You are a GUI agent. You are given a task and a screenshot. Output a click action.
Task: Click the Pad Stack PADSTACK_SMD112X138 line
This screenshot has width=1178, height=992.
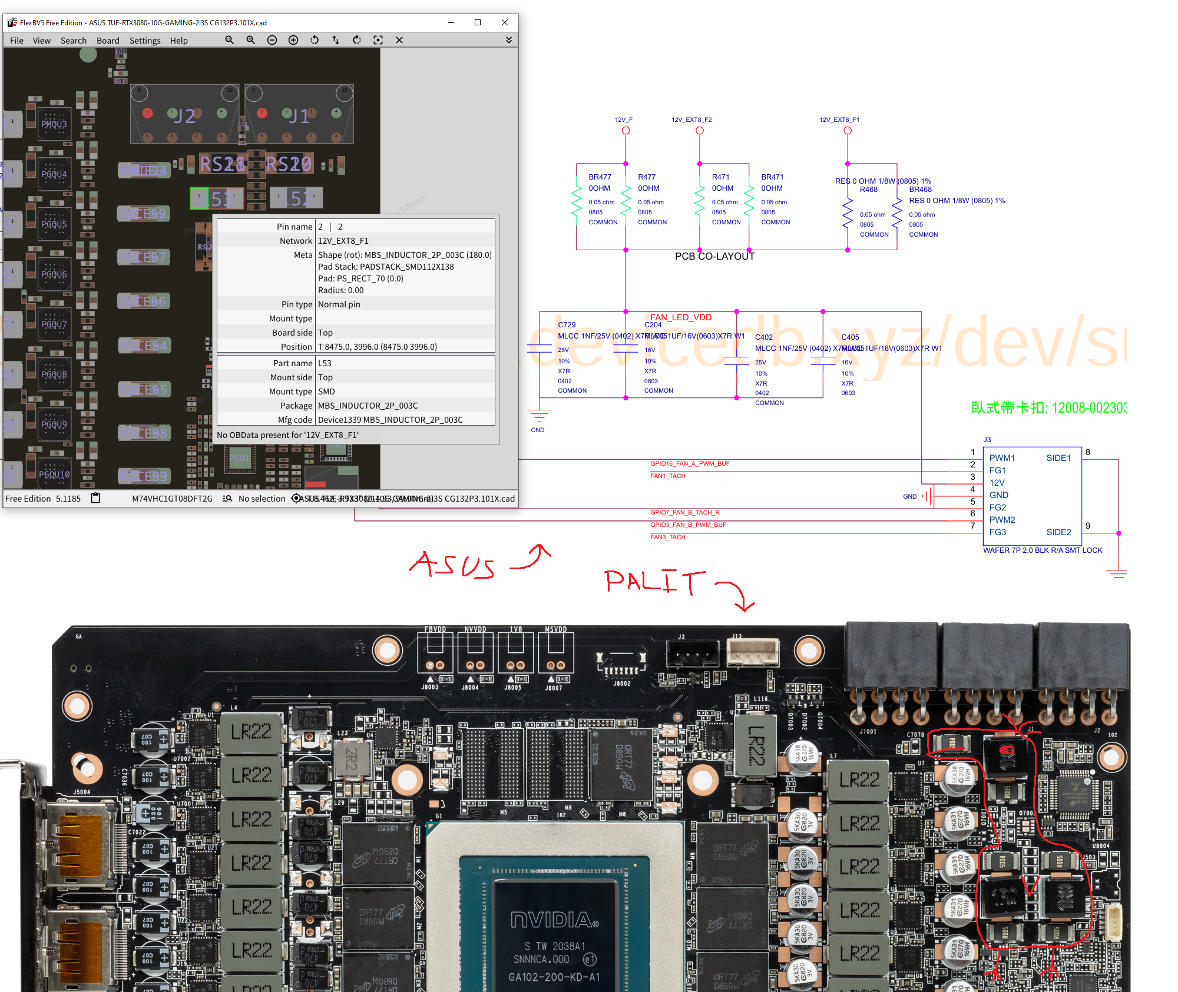(386, 267)
